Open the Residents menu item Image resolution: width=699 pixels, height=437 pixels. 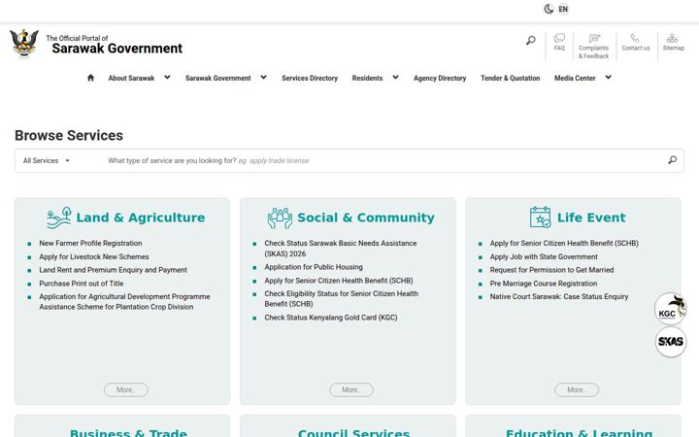[x=367, y=78]
